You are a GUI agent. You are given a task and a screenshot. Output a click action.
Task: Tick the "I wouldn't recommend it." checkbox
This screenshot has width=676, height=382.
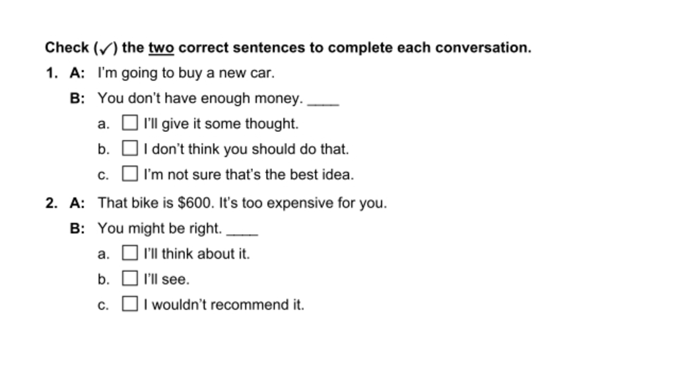130,303
